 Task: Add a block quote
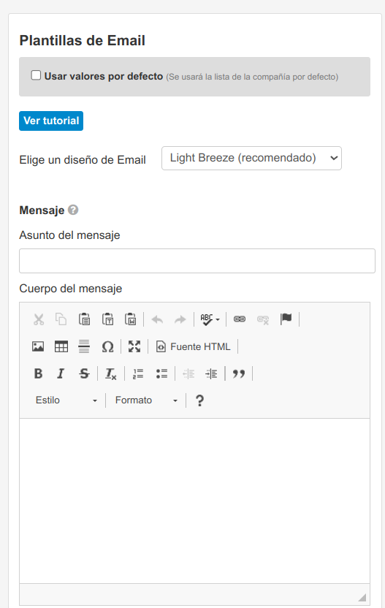tap(238, 373)
